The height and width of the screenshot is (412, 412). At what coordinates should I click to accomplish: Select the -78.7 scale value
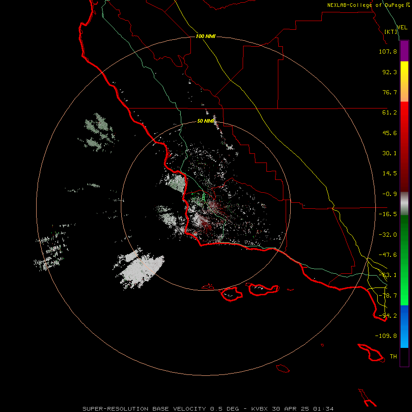(388, 296)
